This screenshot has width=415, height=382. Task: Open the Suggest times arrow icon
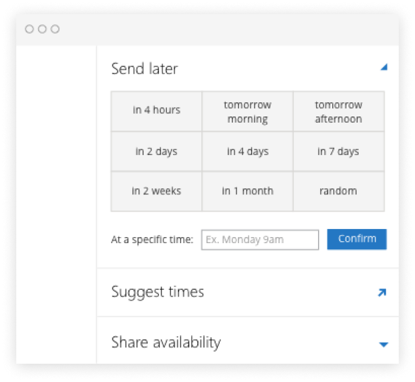[x=382, y=293]
